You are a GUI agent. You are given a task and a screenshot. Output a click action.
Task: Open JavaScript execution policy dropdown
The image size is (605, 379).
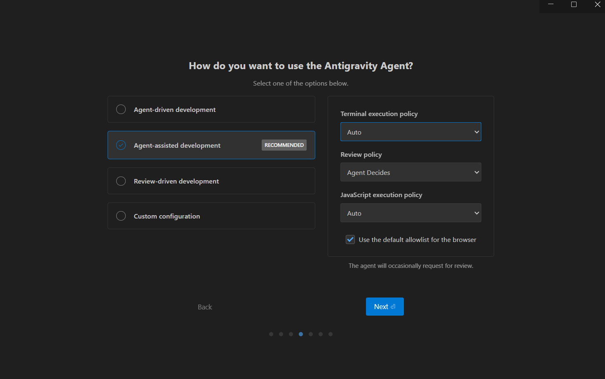410,213
